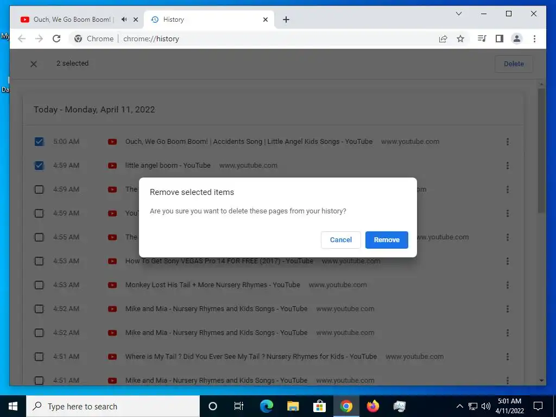The width and height of the screenshot is (556, 417).
Task: Check the 4:51 AM Mike and Mia checkbox
Action: [39, 380]
